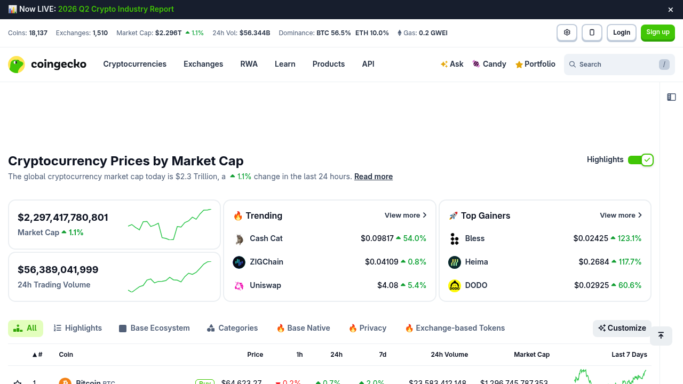
Task: Click the slash shortcut key badge
Action: point(664,65)
